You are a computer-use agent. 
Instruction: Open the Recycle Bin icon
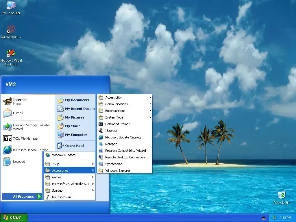[x=282, y=195]
